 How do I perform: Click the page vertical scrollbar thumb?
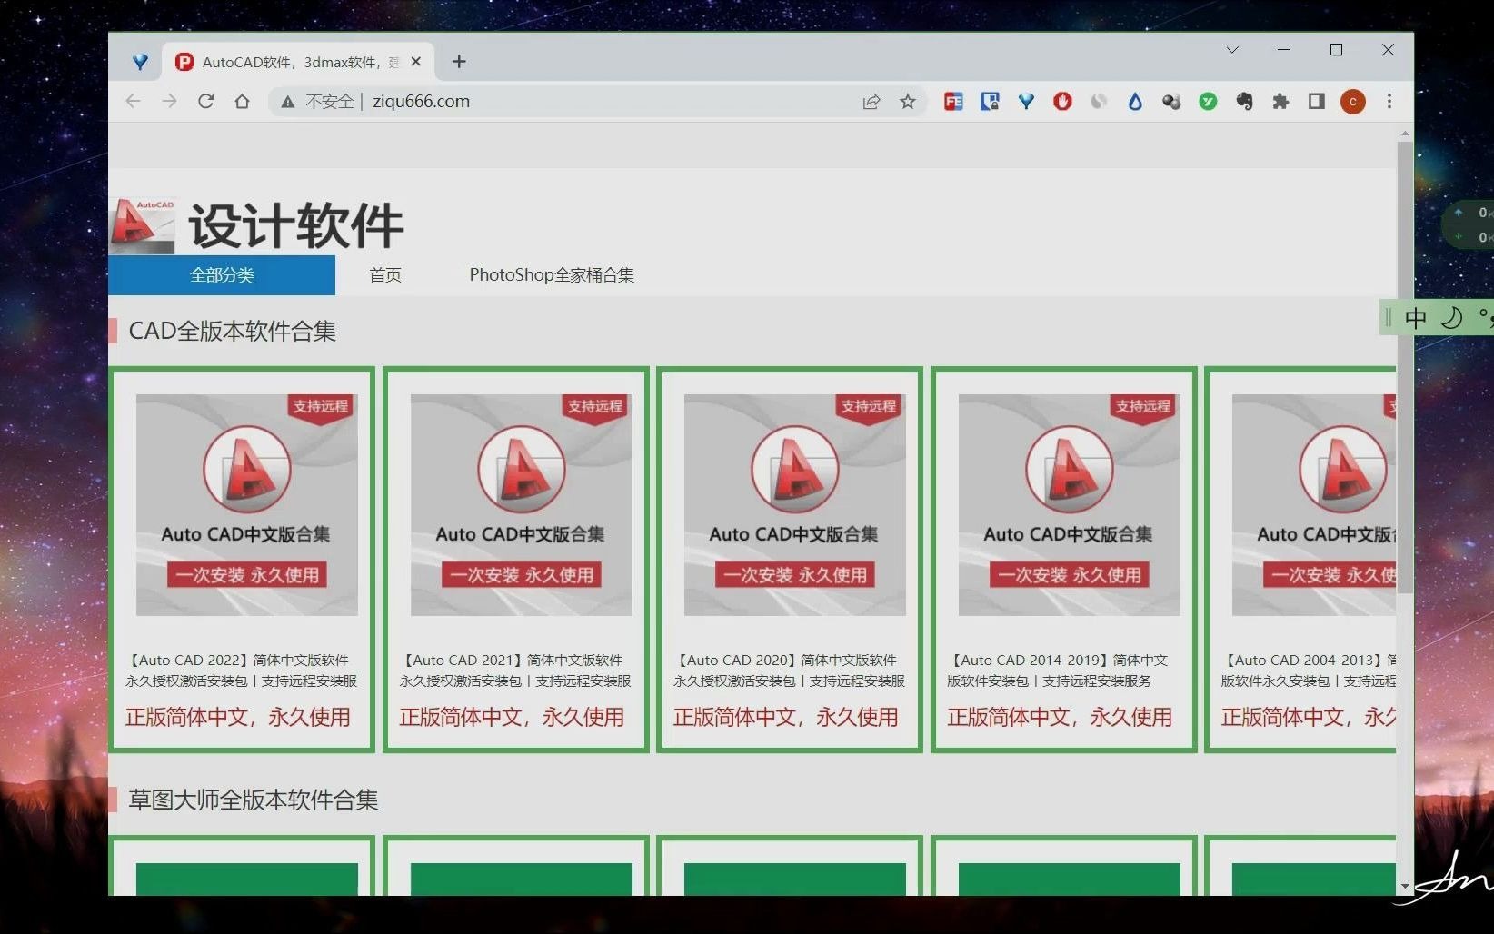pyautogui.click(x=1405, y=366)
